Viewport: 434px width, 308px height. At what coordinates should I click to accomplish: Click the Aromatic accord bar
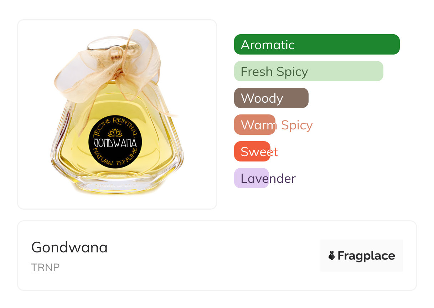(x=317, y=45)
